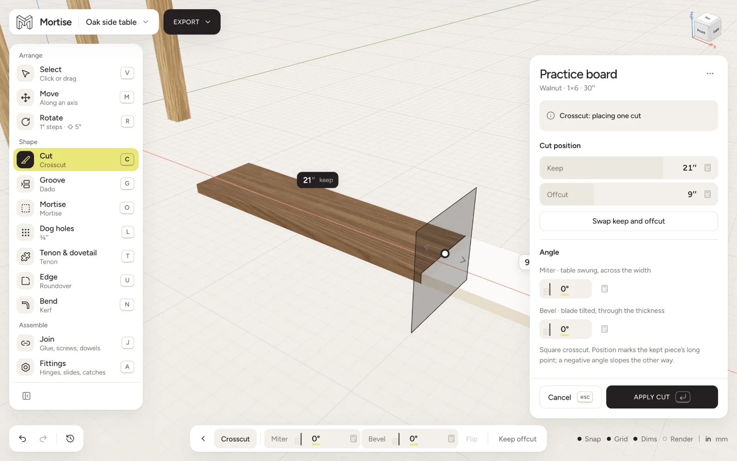Toggle Snap in the status bar
The width and height of the screenshot is (737, 461).
(589, 439)
